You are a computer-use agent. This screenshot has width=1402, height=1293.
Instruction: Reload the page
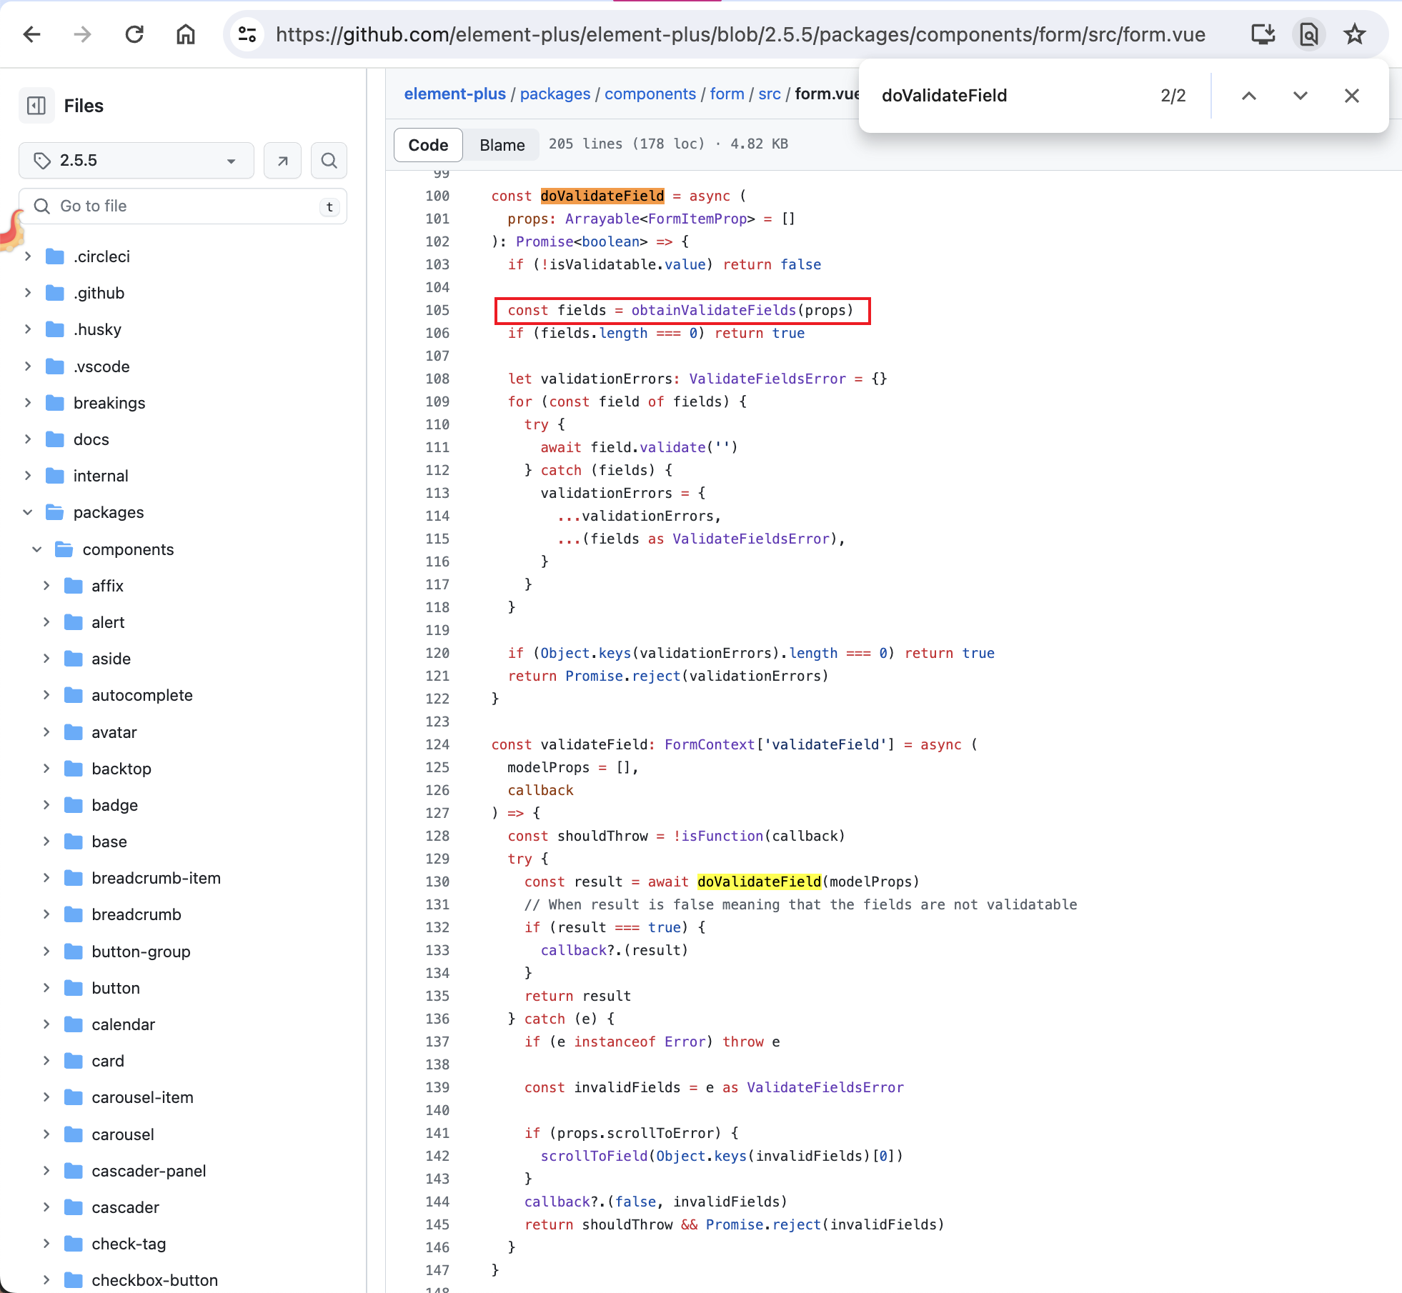click(134, 34)
